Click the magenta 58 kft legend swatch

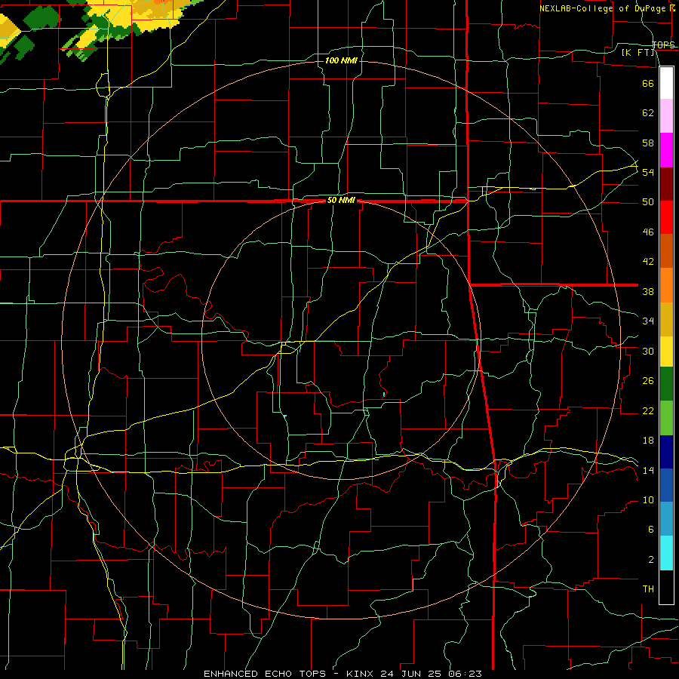click(x=666, y=150)
